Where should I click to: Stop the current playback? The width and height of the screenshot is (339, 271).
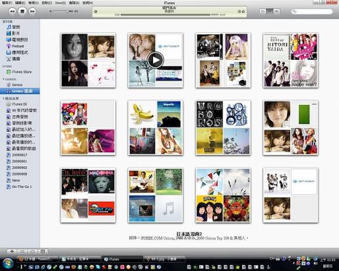[x=22, y=11]
